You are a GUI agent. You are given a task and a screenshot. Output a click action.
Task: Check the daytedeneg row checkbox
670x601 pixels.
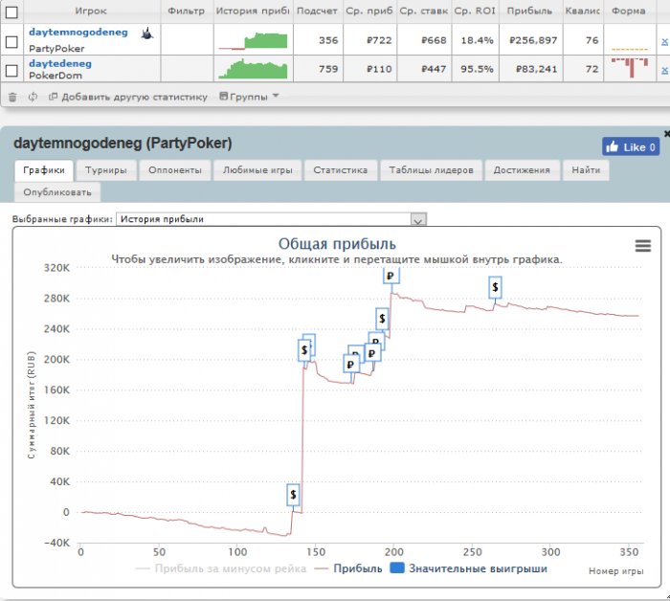coord(11,70)
